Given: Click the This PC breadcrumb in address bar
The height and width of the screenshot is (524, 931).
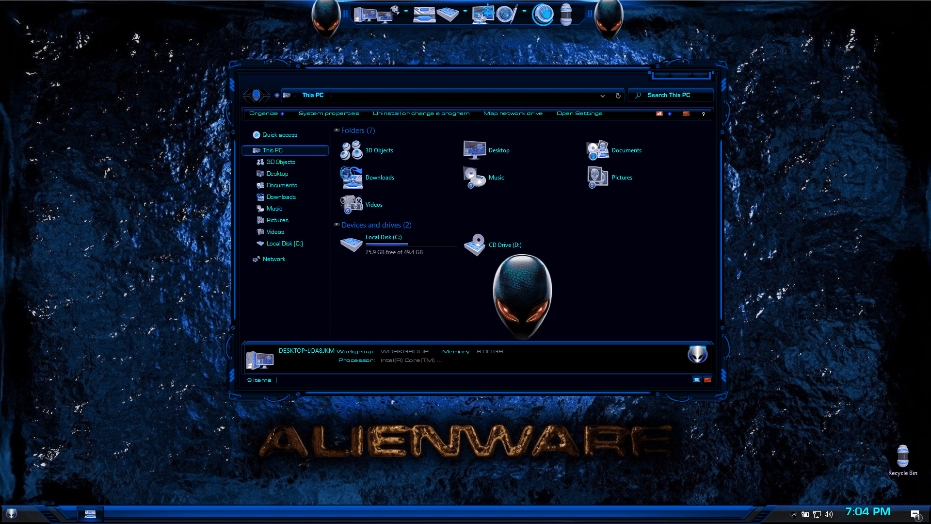Looking at the screenshot, I should 313,95.
